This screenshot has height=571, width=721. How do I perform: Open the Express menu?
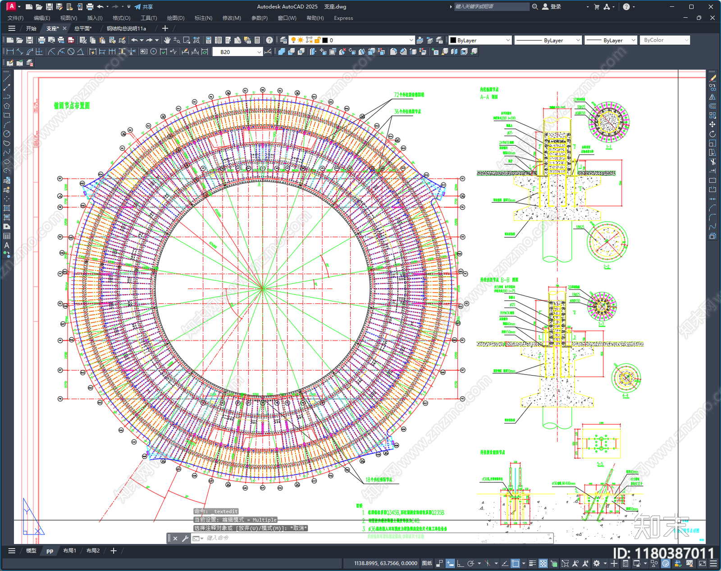pos(343,18)
